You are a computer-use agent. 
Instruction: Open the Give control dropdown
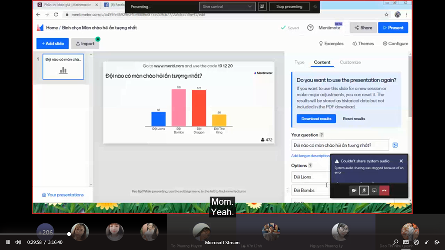pos(227,7)
